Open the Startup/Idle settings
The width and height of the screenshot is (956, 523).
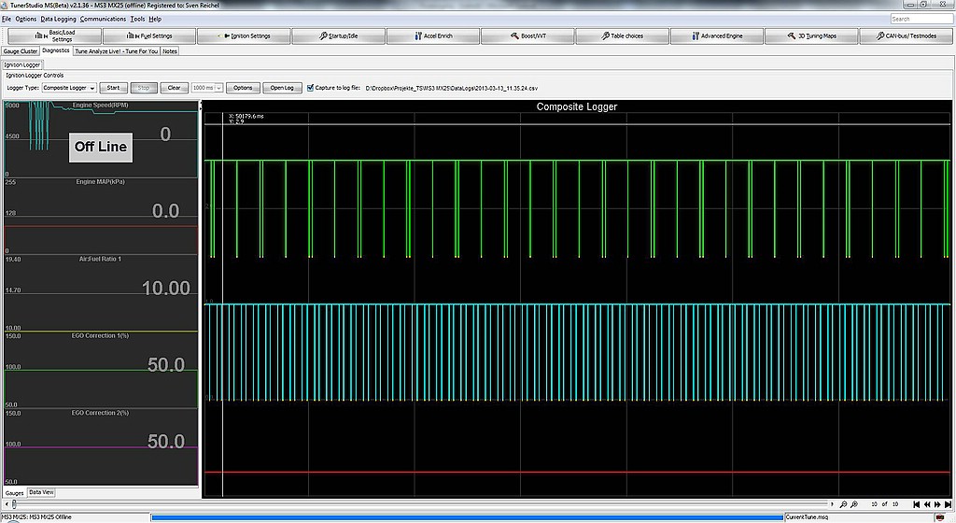(x=339, y=36)
